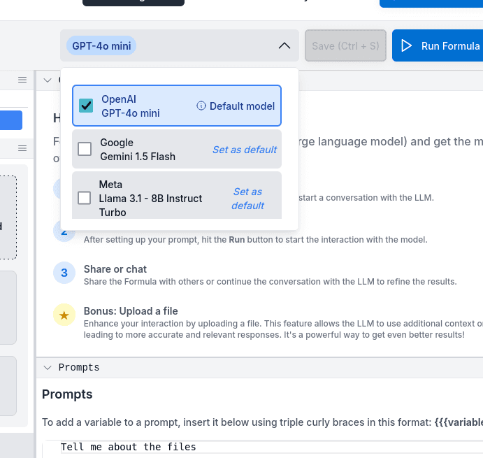Collapse the top section chevron above instructions

tap(48, 80)
